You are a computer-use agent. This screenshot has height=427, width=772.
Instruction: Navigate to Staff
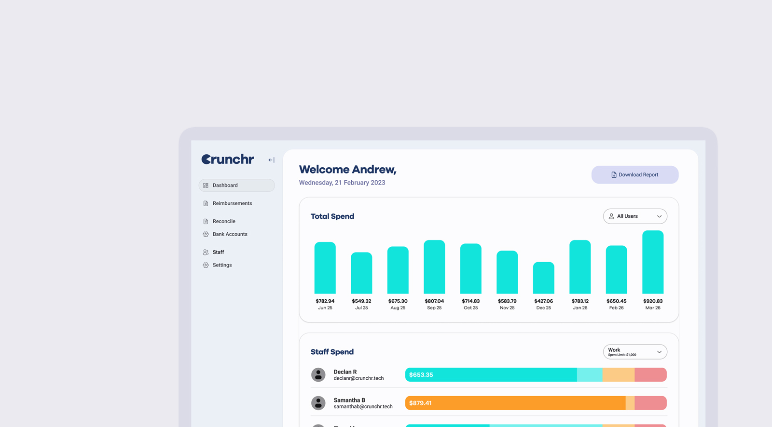coord(218,252)
